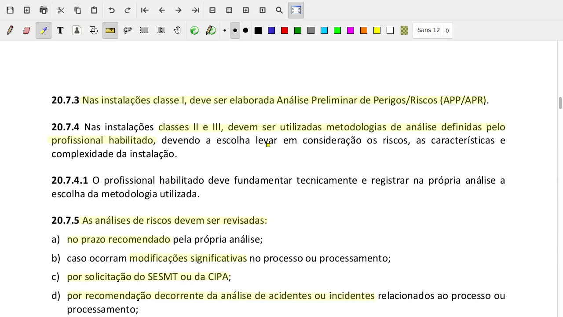563x317 pixels.
Task: Click the section number 20.7.5
Action: point(65,220)
